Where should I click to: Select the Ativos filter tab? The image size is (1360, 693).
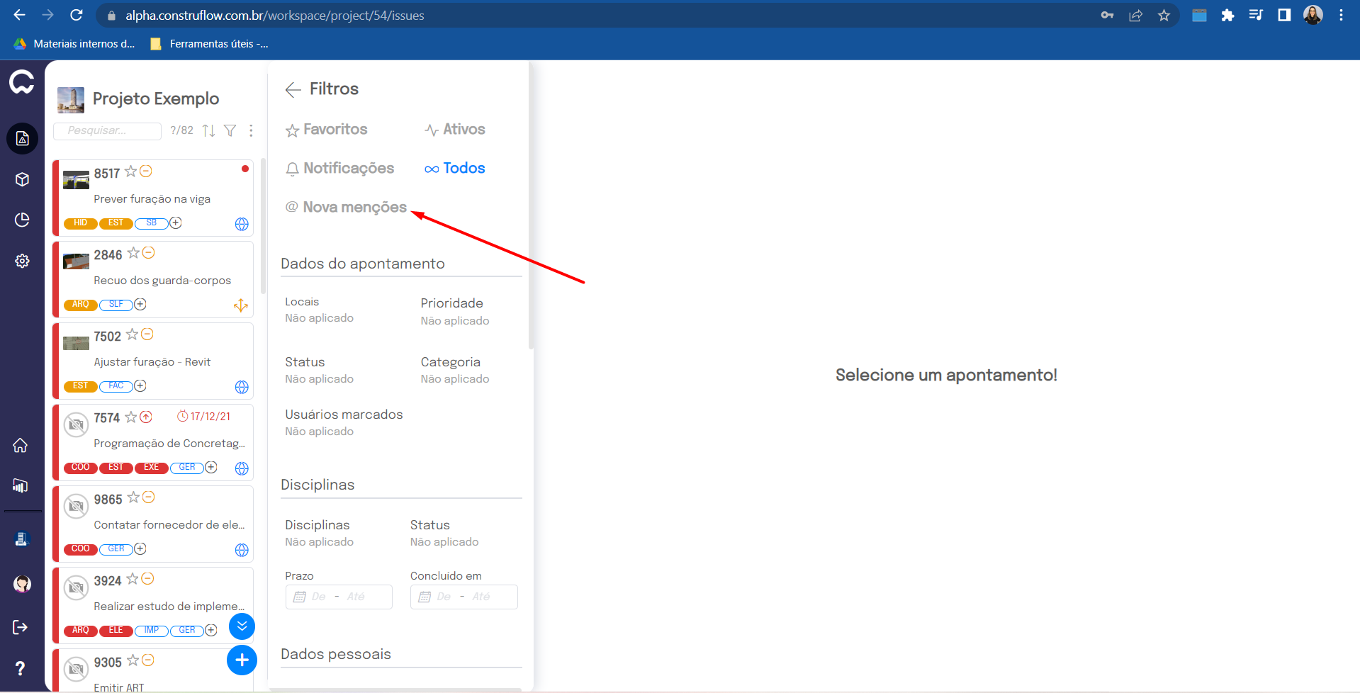[x=455, y=130]
